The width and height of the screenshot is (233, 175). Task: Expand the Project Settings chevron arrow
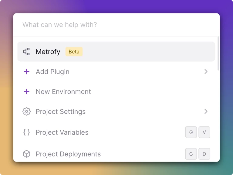206,112
